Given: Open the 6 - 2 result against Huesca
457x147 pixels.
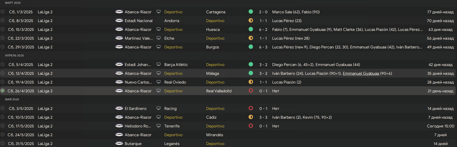Looking at the screenshot, I should coord(263,29).
